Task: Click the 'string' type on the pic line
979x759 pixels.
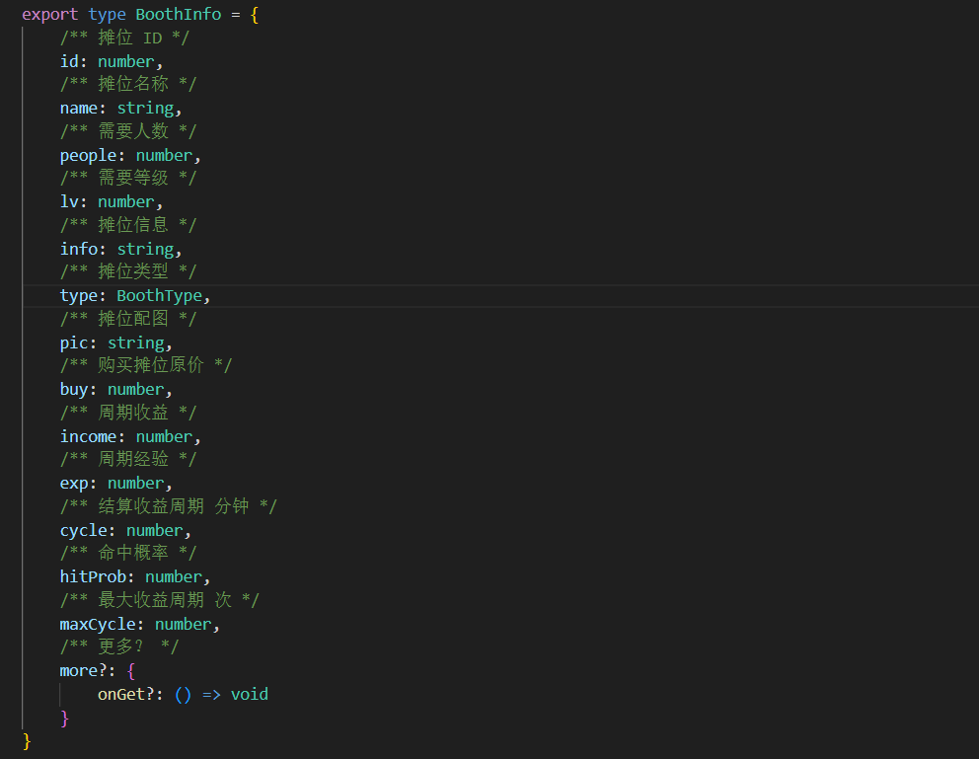Action: click(x=136, y=342)
